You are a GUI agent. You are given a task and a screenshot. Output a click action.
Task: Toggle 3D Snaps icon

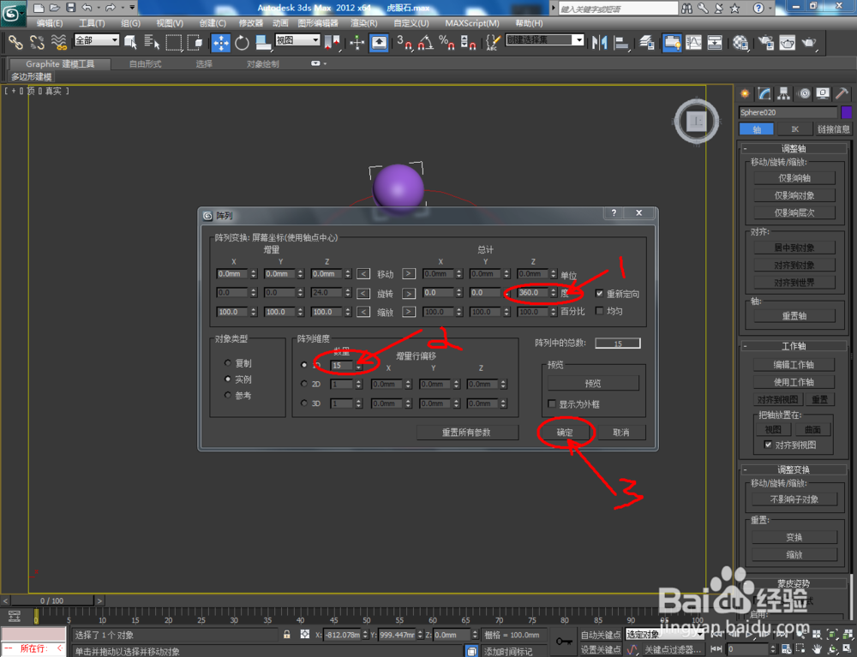404,42
